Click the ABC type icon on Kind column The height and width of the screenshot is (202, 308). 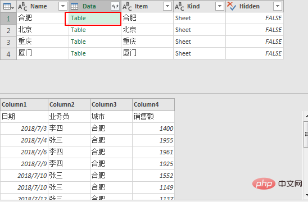(179, 7)
